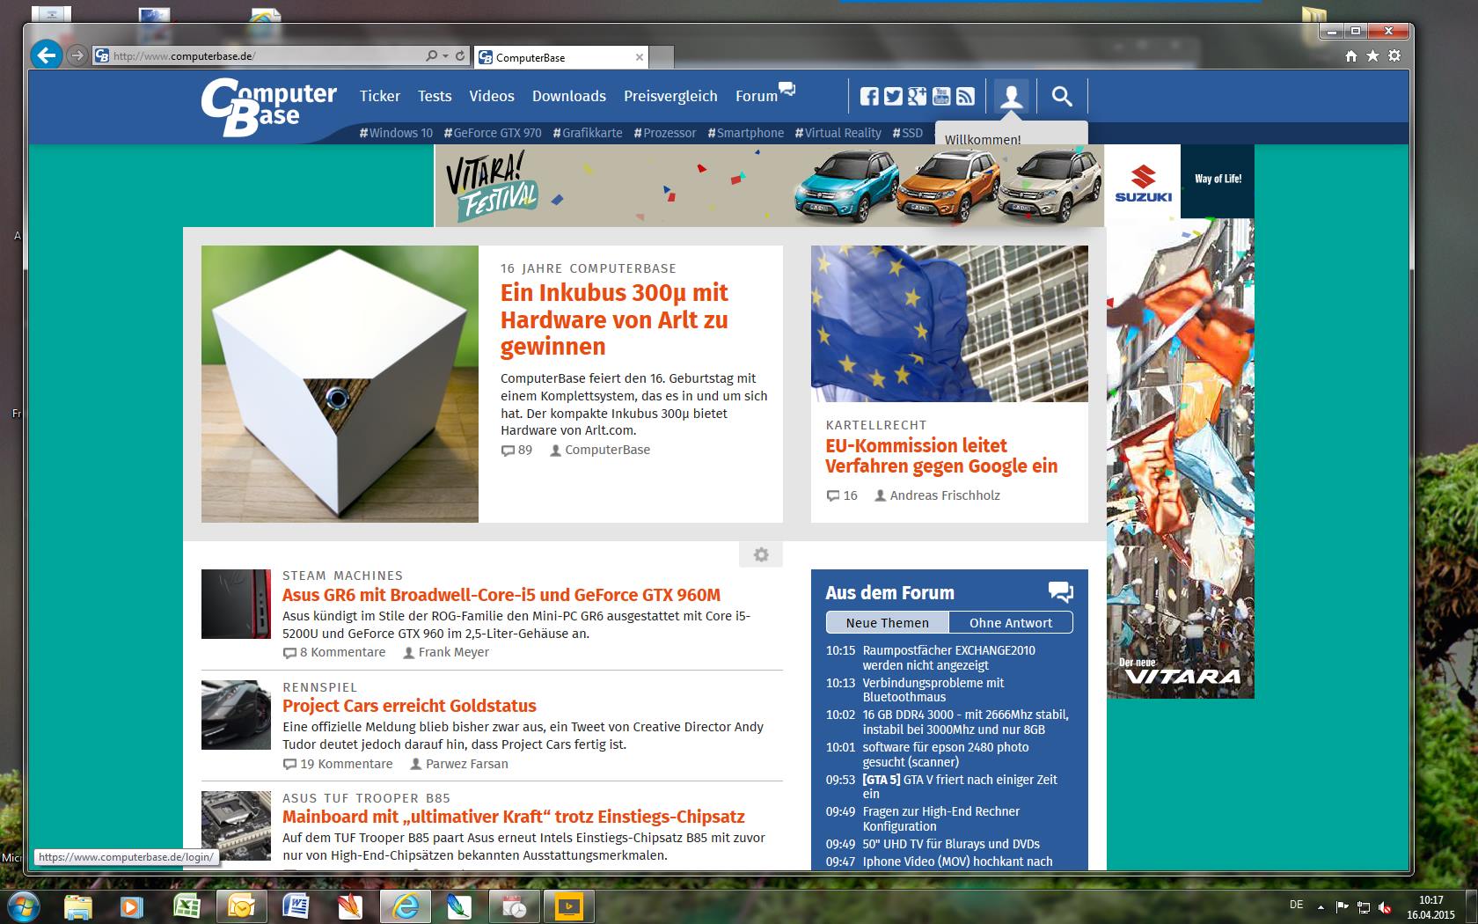Open the Tests menu item
Screen dimensions: 1478x924
click(435, 96)
